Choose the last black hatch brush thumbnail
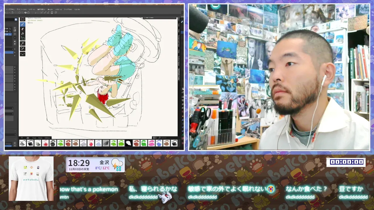Image resolution: width=374 pixels, height=210 pixels. click(174, 143)
